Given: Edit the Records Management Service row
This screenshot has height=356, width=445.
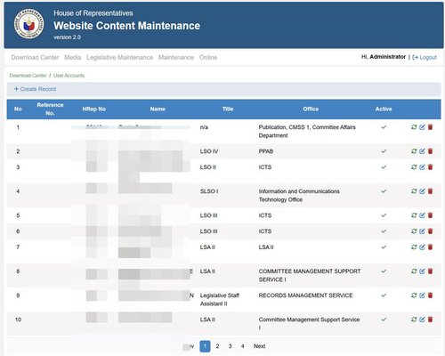Looking at the screenshot, I should tap(422, 295).
